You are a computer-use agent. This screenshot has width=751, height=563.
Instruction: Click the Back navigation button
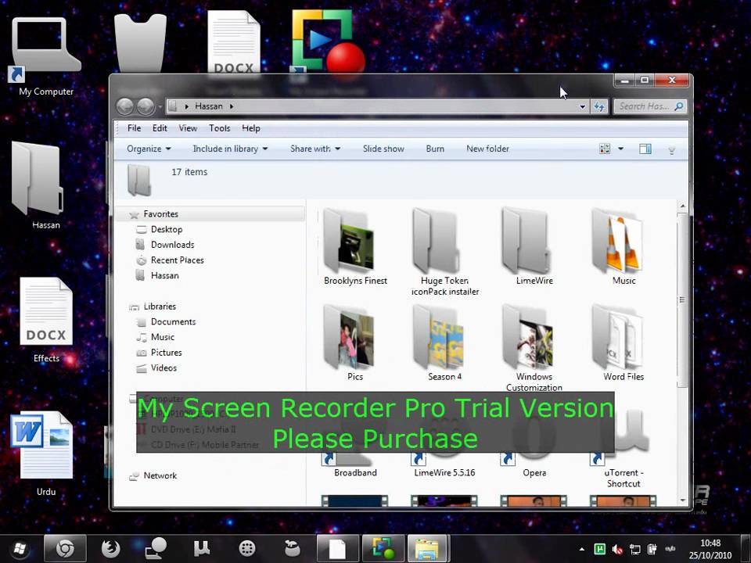point(125,106)
